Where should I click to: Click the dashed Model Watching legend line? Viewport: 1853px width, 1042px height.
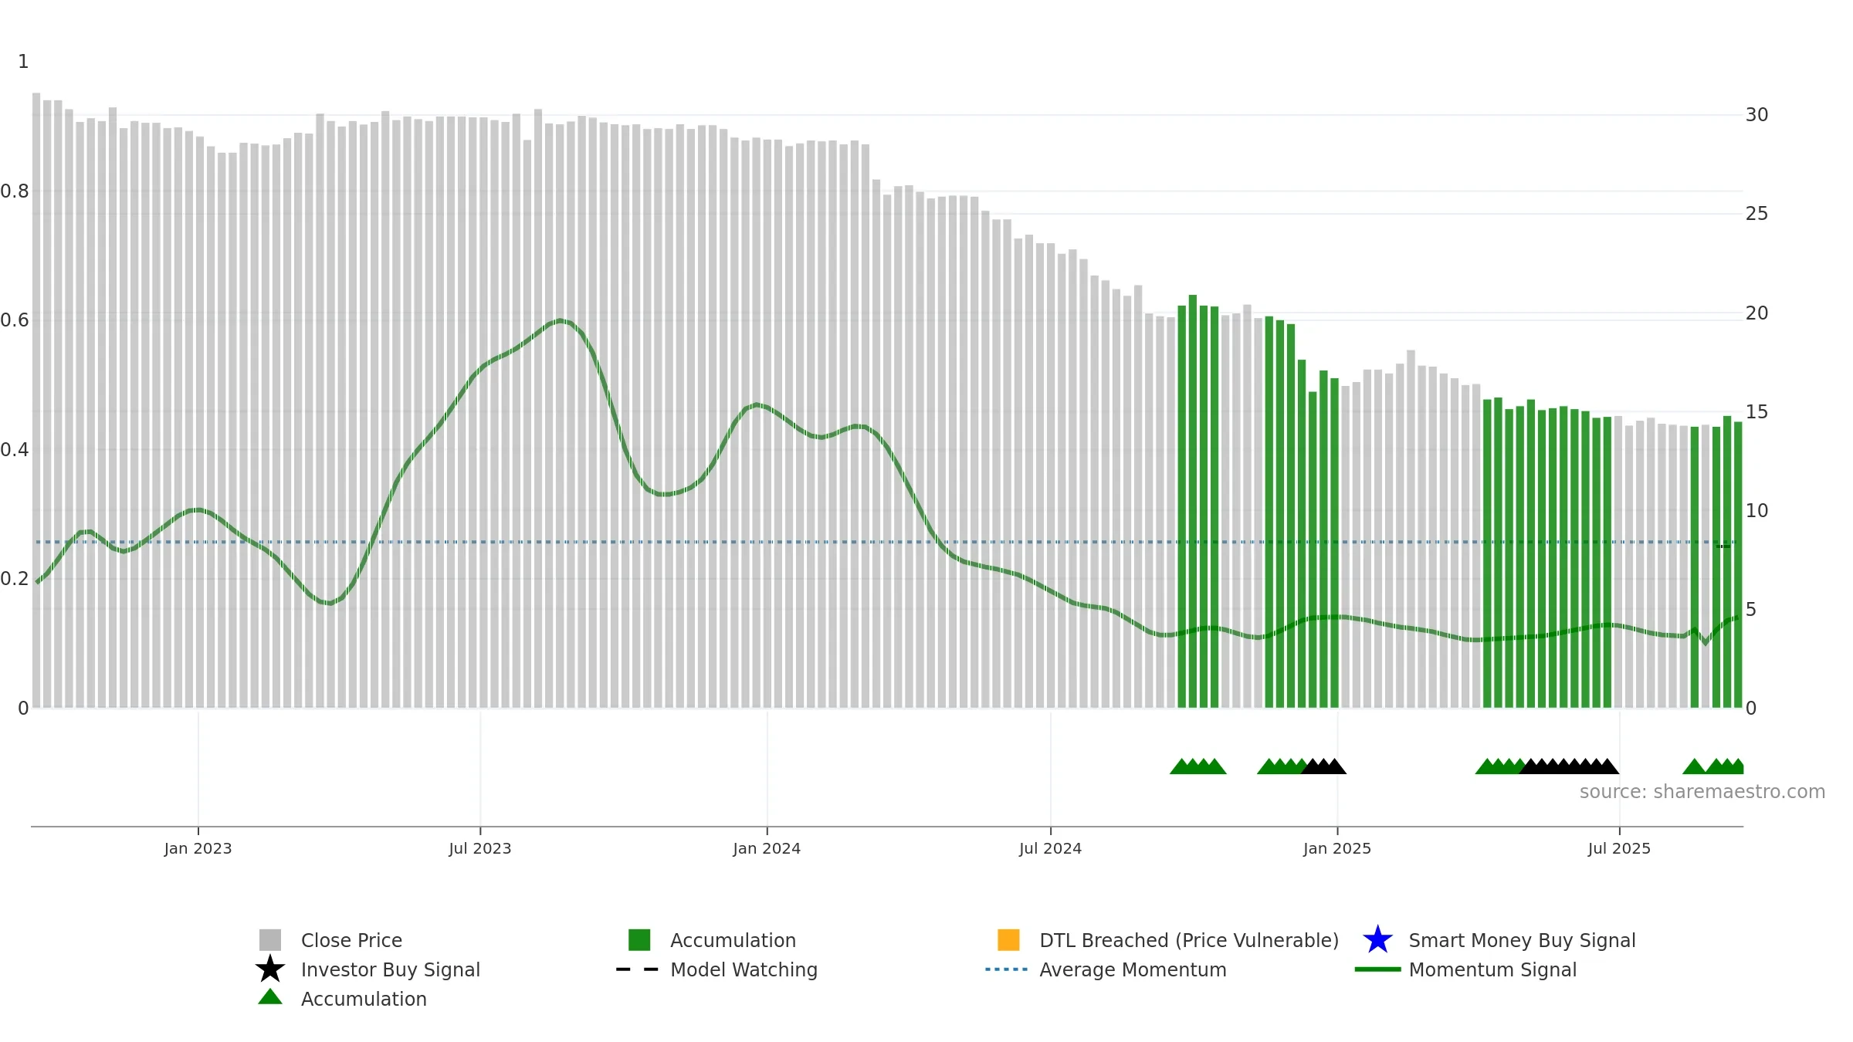[637, 969]
